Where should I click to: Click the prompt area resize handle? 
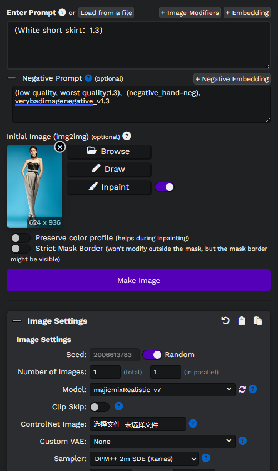click(267, 66)
